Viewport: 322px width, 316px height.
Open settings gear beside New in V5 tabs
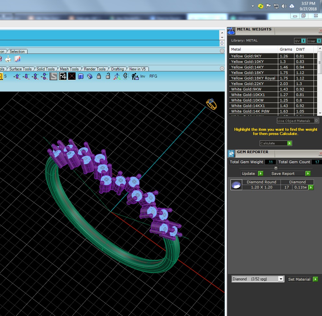pyautogui.click(x=222, y=68)
